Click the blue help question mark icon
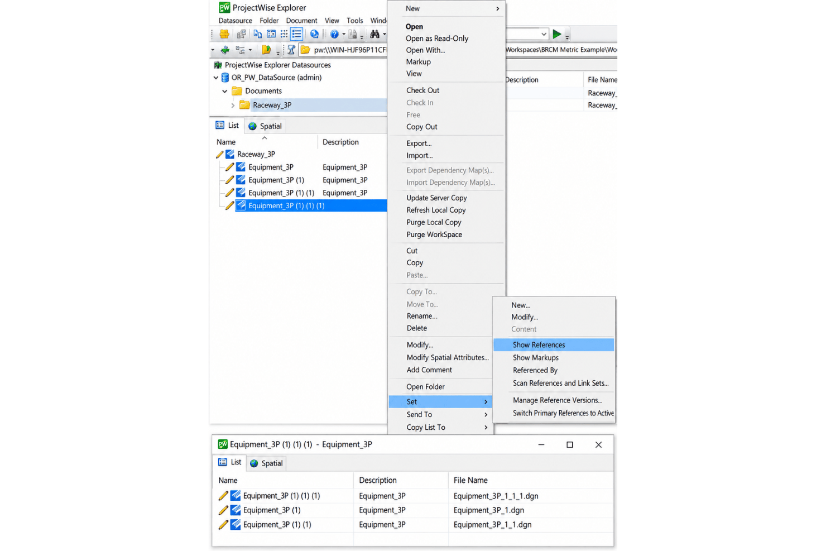 [x=334, y=34]
